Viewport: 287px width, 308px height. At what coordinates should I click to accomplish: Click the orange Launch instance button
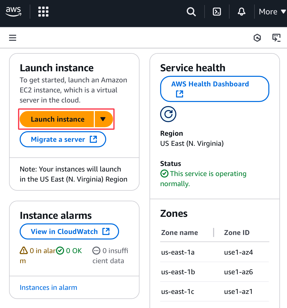point(57,119)
